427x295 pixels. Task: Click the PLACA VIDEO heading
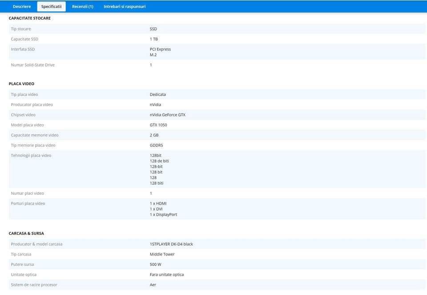(x=21, y=84)
